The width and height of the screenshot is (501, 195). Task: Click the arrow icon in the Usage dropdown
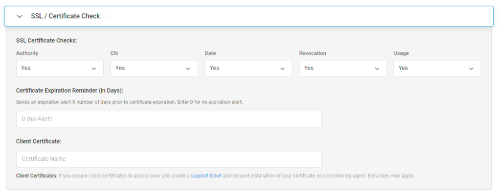(471, 69)
